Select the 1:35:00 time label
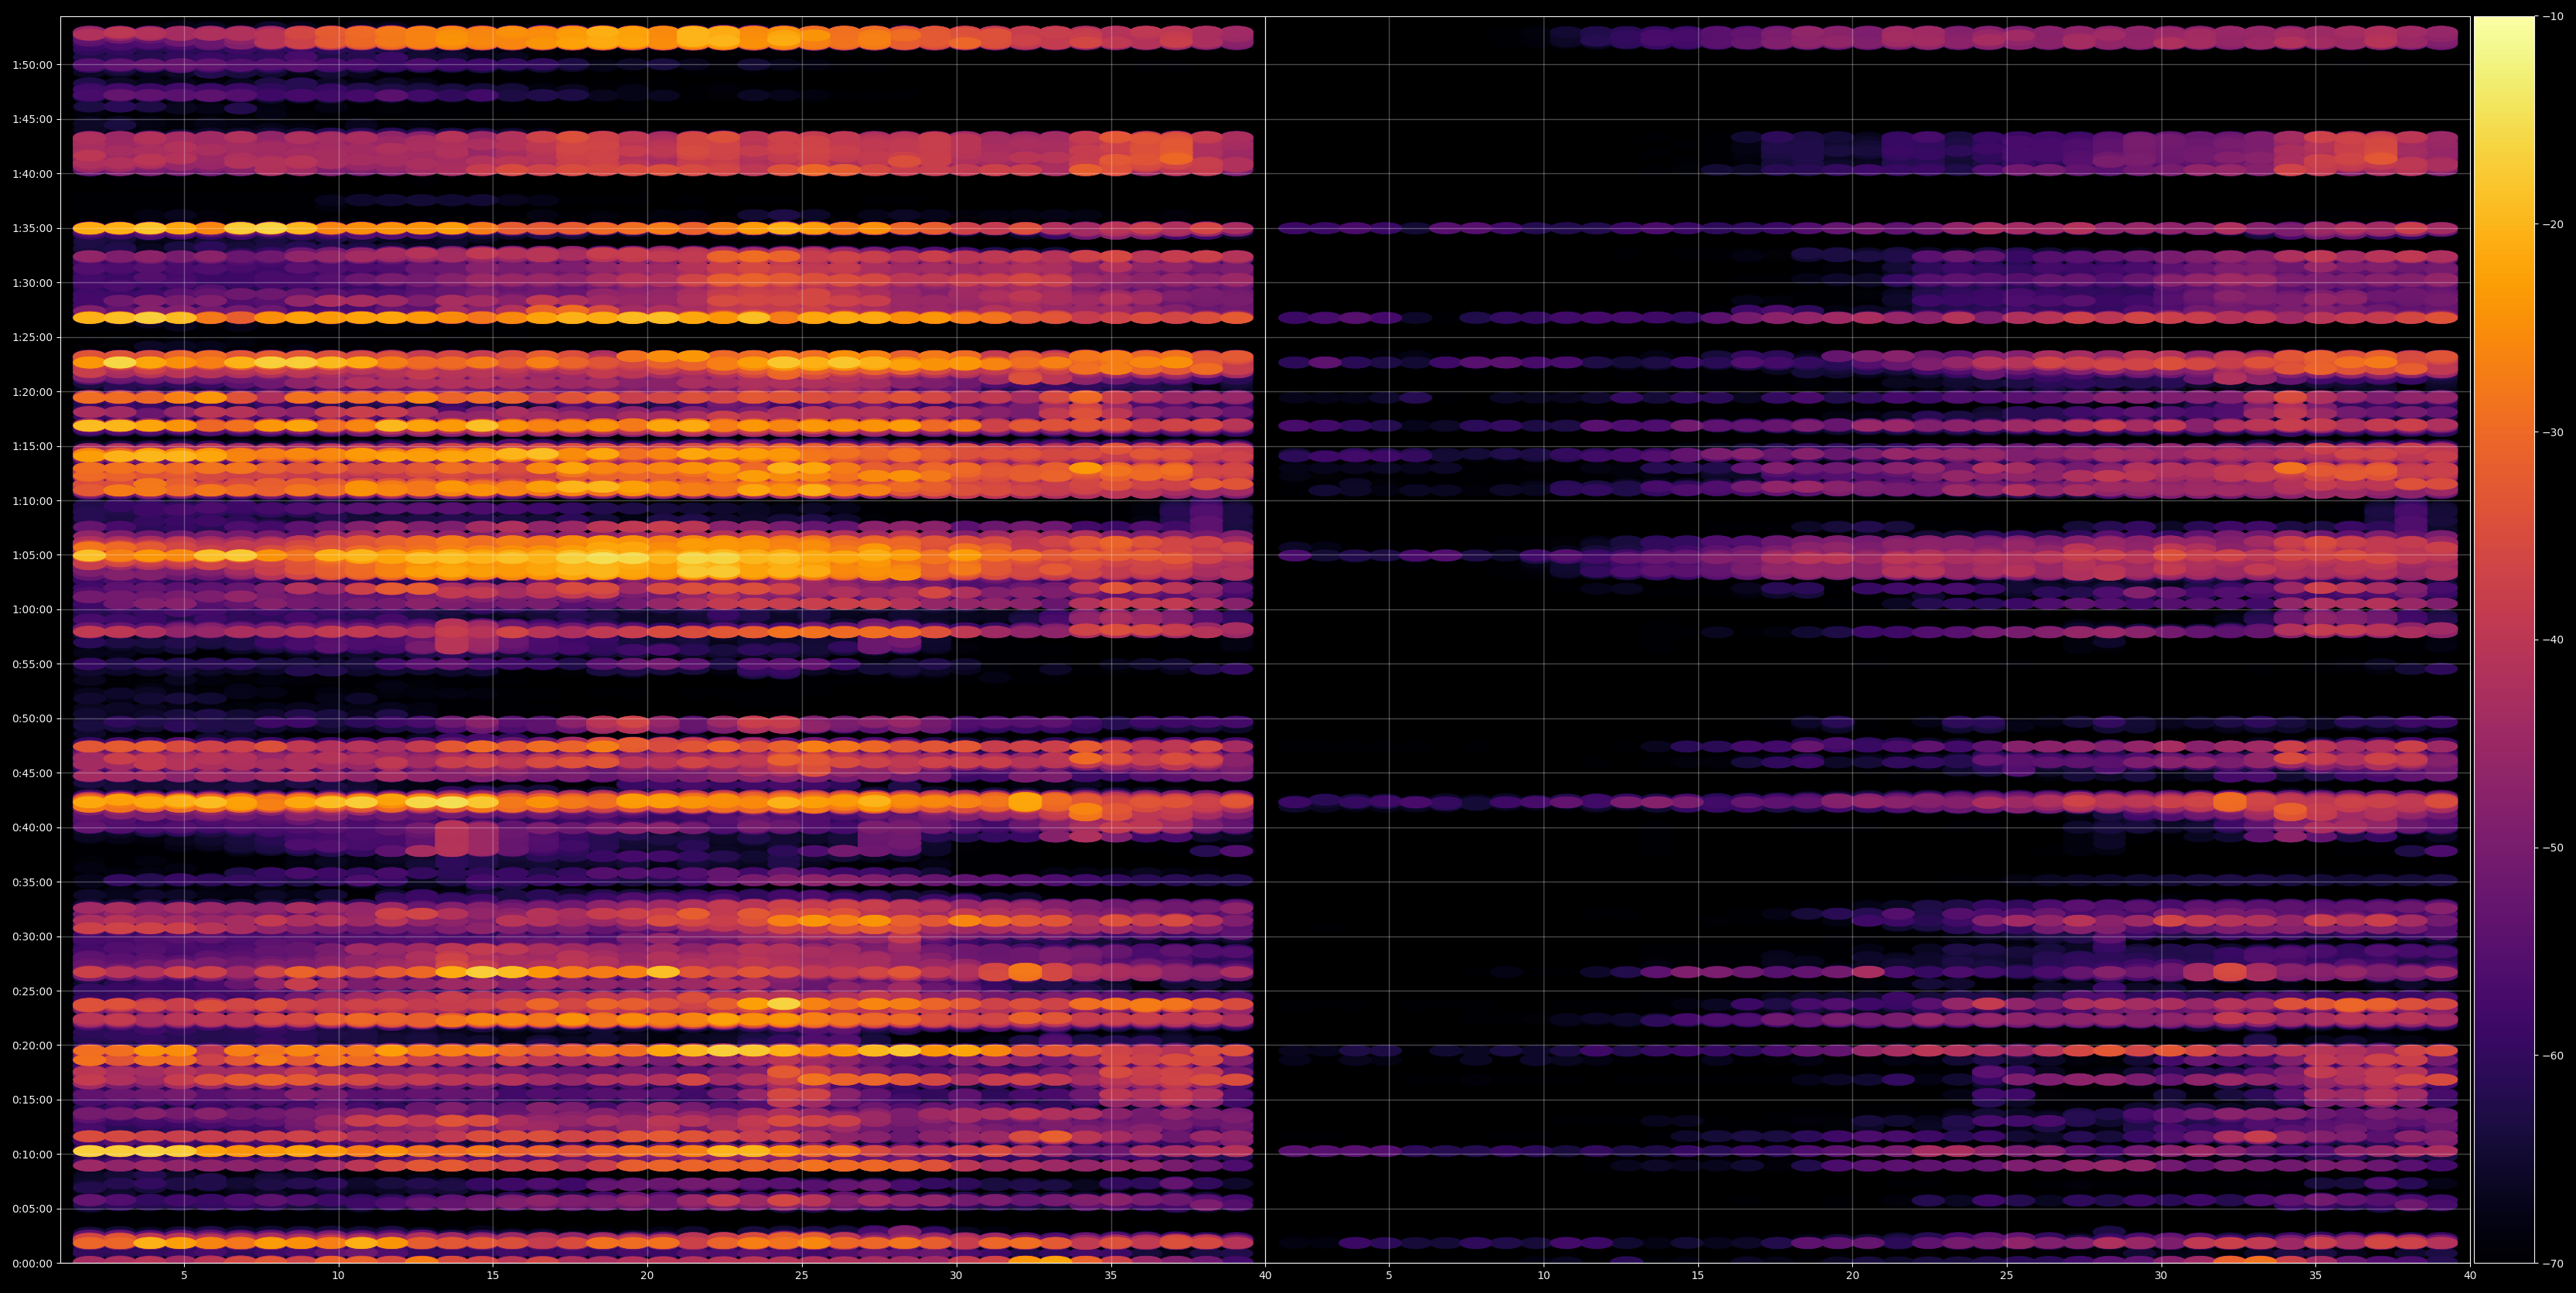 click(32, 228)
